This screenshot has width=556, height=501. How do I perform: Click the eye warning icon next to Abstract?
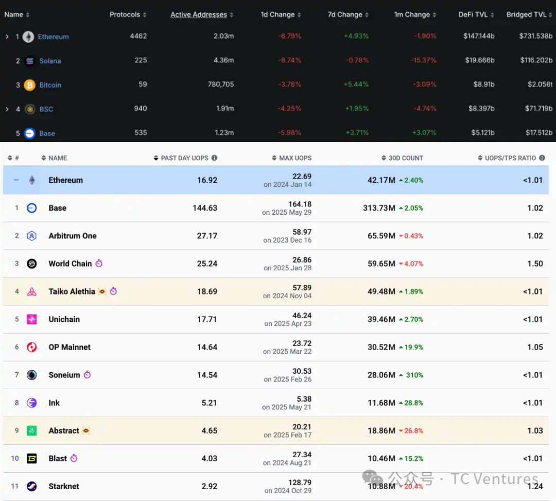[86, 430]
